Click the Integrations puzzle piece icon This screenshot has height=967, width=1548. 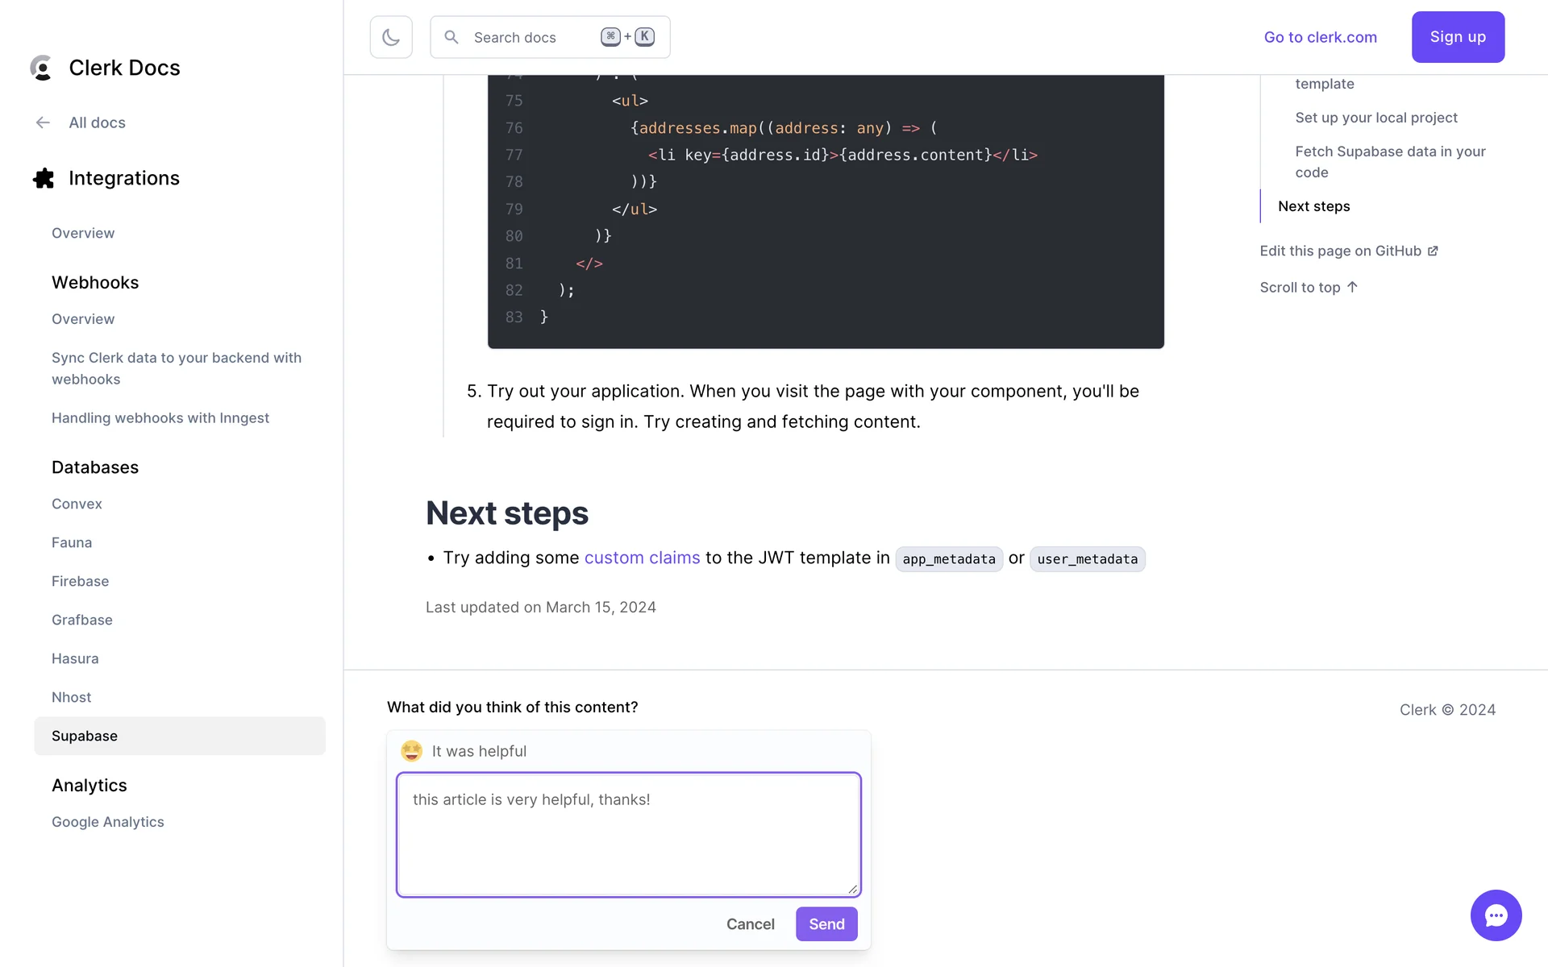coord(44,178)
